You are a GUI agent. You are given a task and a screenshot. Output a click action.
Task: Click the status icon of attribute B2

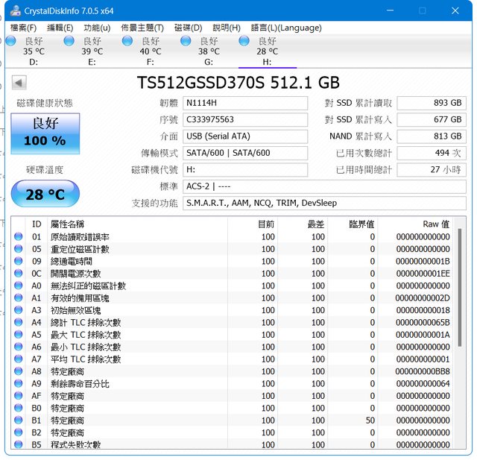[x=18, y=432]
